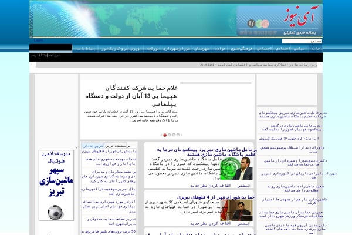Open the حوادث (Incidents) menu item
Screen dimensions: 352x235
point(220,48)
